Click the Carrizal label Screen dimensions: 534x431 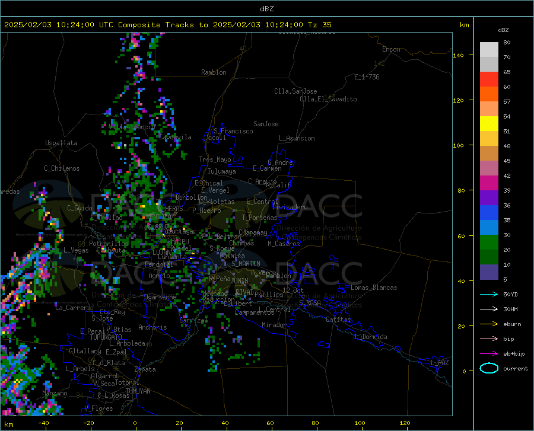193,320
